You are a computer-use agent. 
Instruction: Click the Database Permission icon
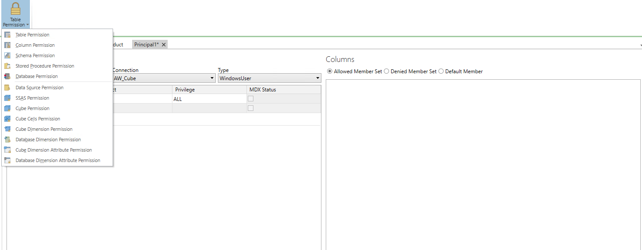click(7, 76)
